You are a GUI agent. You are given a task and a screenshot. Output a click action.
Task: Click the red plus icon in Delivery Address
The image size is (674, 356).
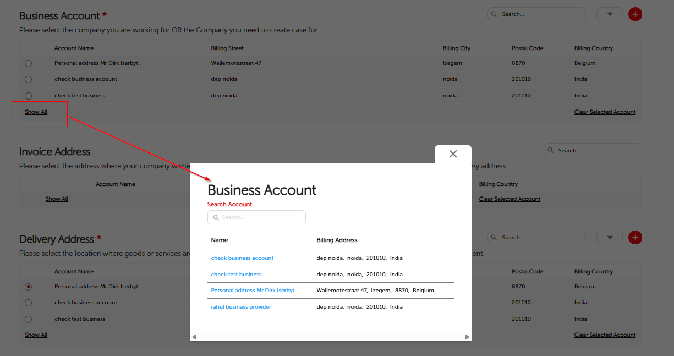635,238
